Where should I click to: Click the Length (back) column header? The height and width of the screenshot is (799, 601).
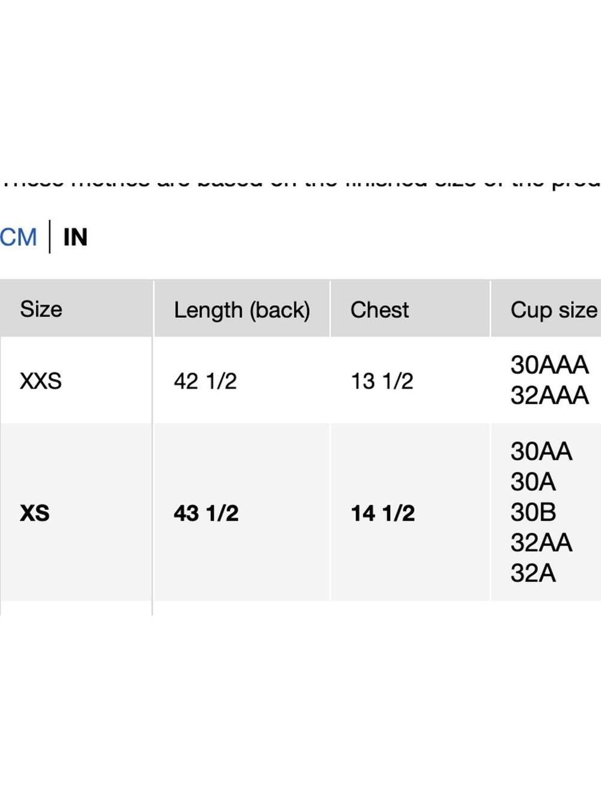tap(242, 310)
